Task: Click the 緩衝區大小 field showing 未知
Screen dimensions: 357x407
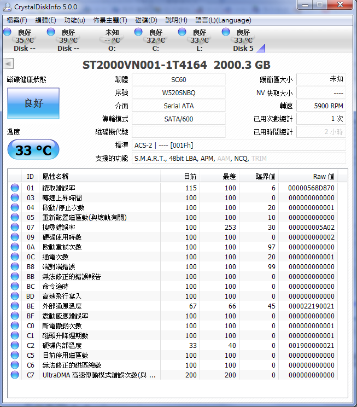Action: tap(321, 79)
